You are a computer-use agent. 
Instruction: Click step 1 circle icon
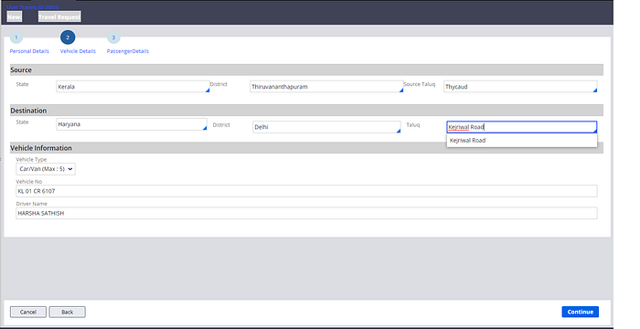(16, 37)
